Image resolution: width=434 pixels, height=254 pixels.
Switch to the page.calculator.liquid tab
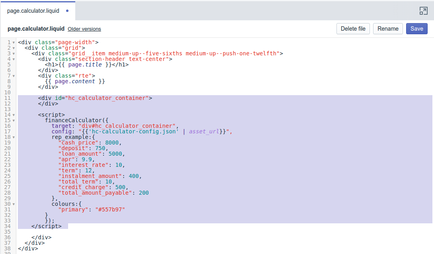tap(33, 11)
